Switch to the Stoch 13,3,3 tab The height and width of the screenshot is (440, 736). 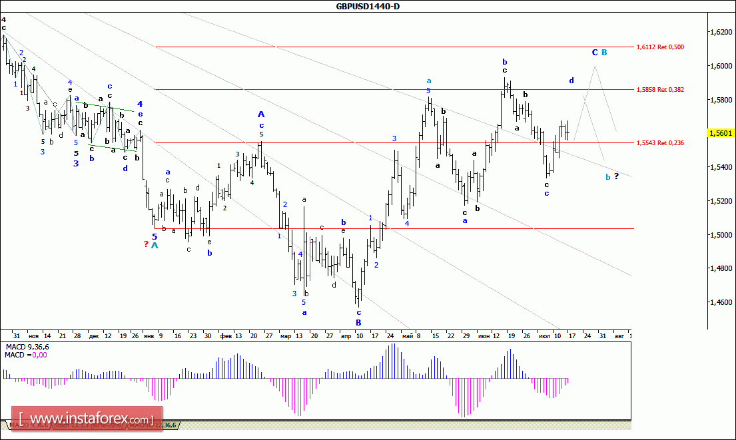[88, 425]
